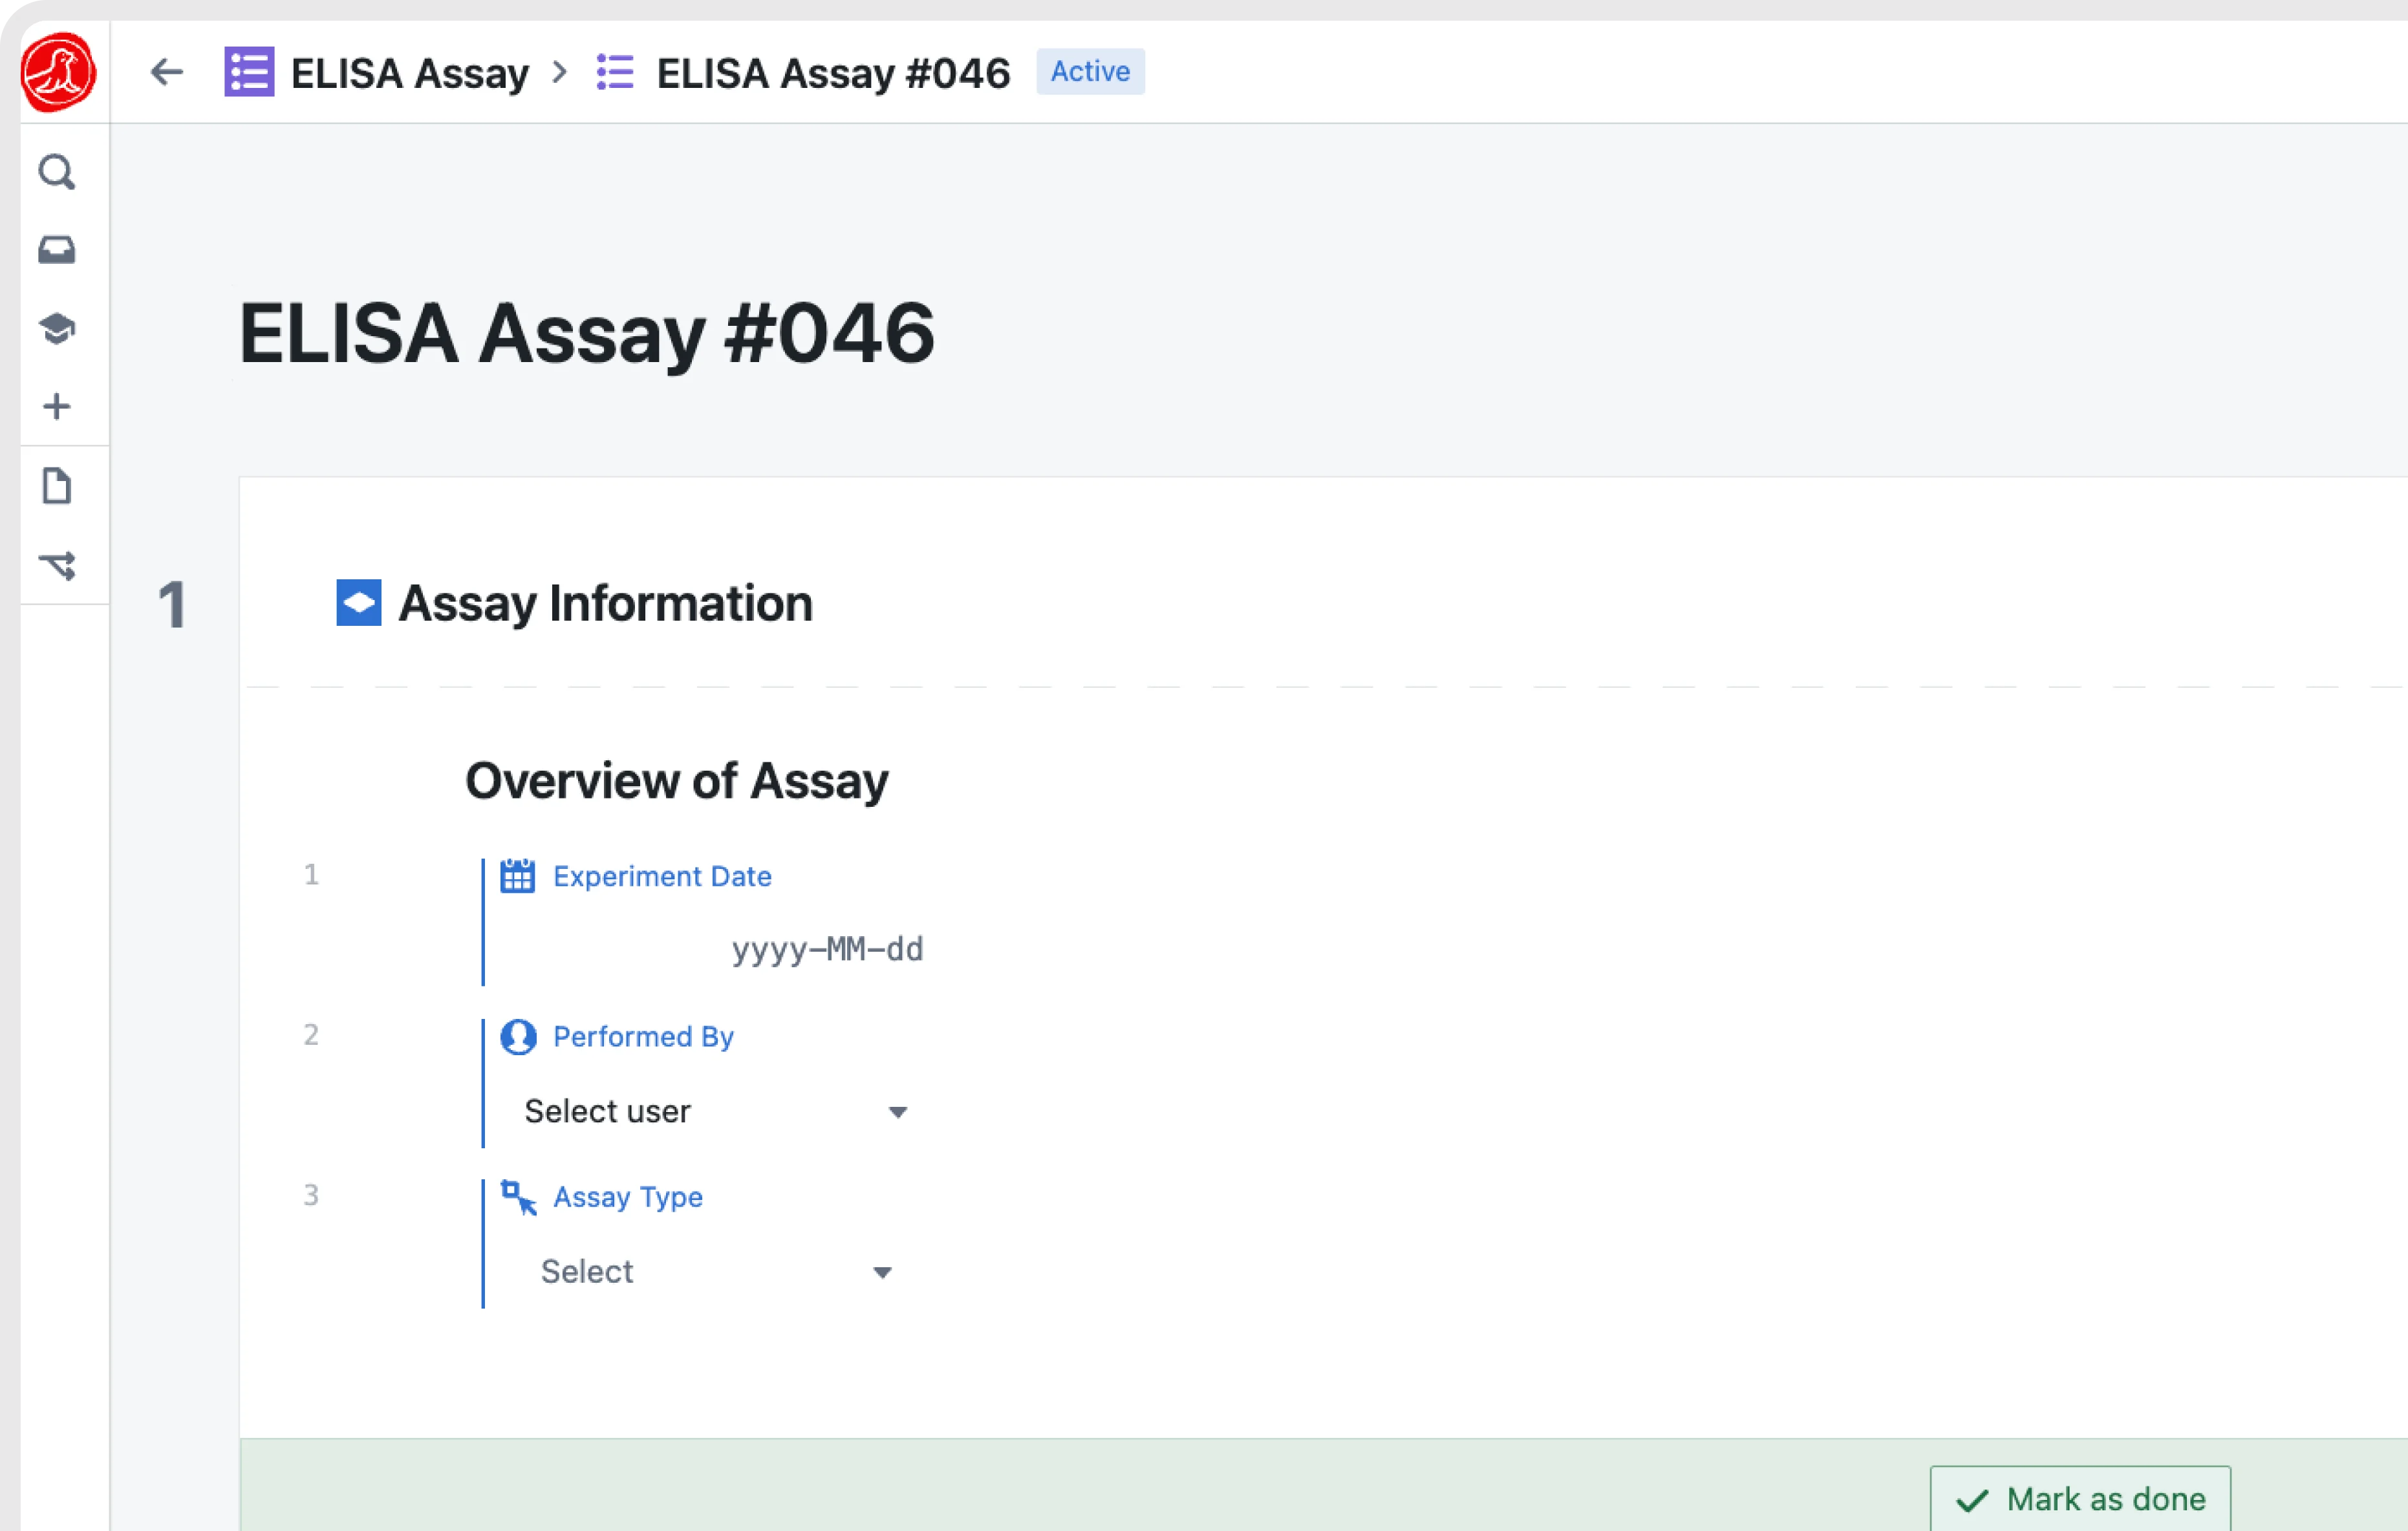Open the Assay Type Select dropdown
2408x1531 pixels.
point(715,1272)
